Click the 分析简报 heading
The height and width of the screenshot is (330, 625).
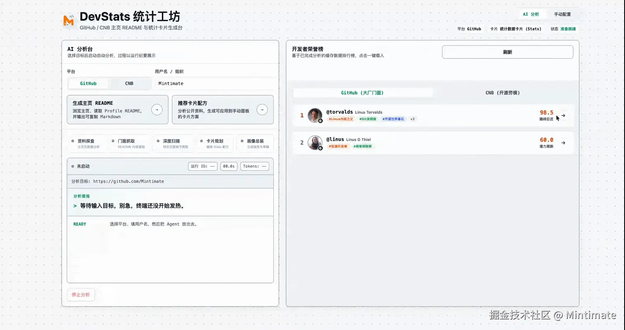point(82,196)
